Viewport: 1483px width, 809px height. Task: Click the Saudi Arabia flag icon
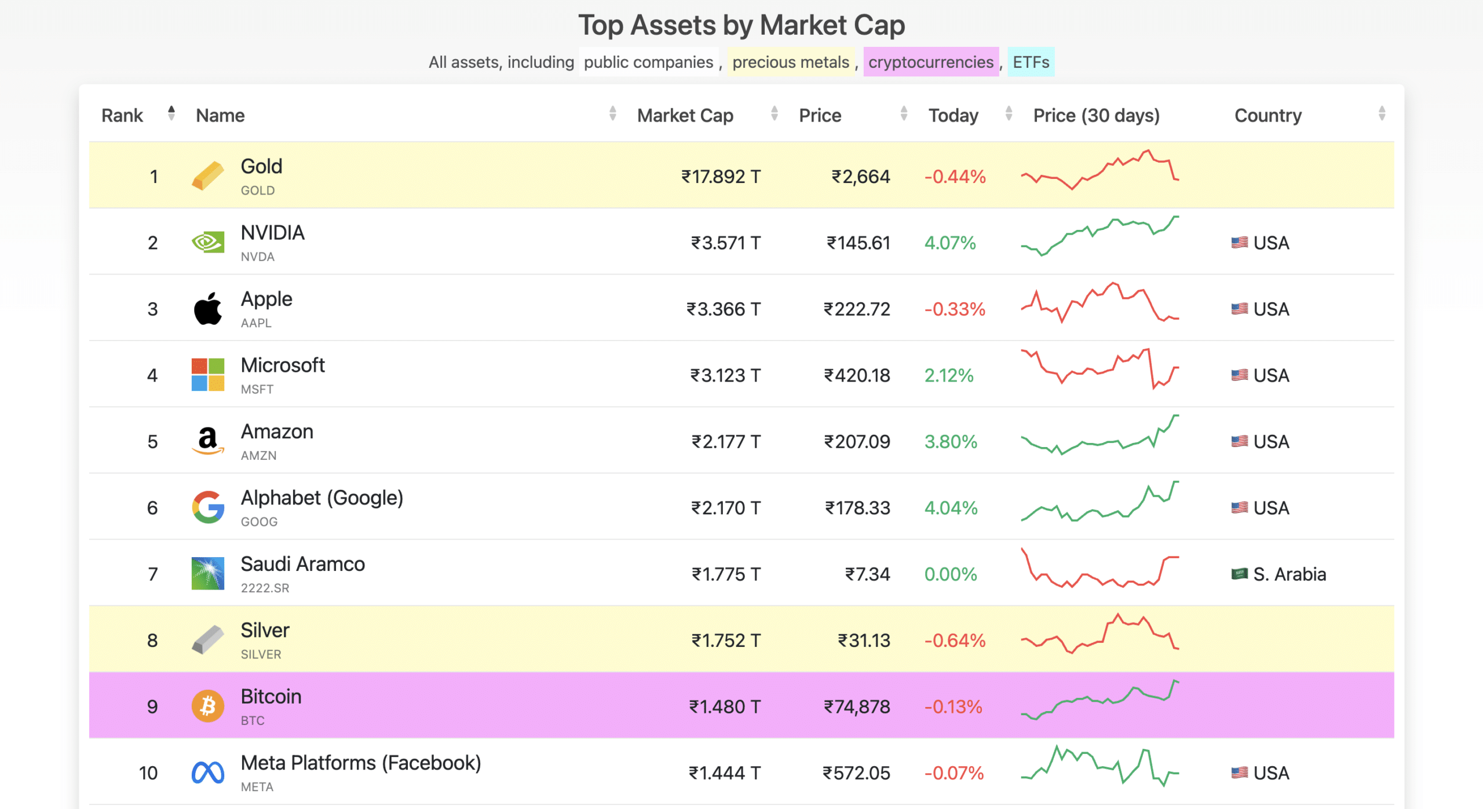click(1239, 574)
